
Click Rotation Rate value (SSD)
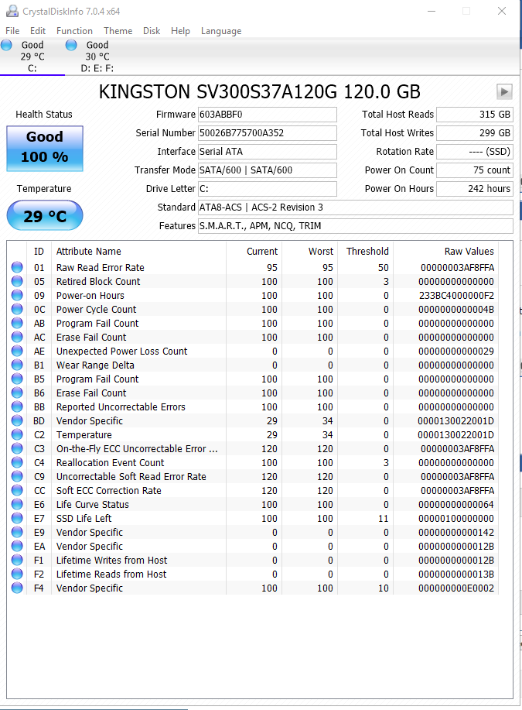(475, 152)
